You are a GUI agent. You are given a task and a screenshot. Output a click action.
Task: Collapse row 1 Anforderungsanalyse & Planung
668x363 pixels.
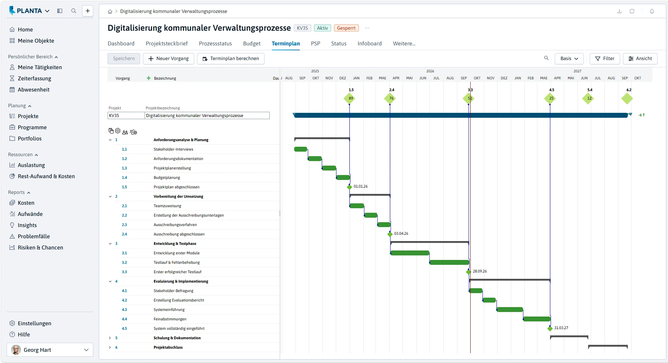click(x=110, y=140)
